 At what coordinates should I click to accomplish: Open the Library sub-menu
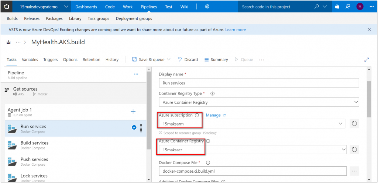click(75, 18)
